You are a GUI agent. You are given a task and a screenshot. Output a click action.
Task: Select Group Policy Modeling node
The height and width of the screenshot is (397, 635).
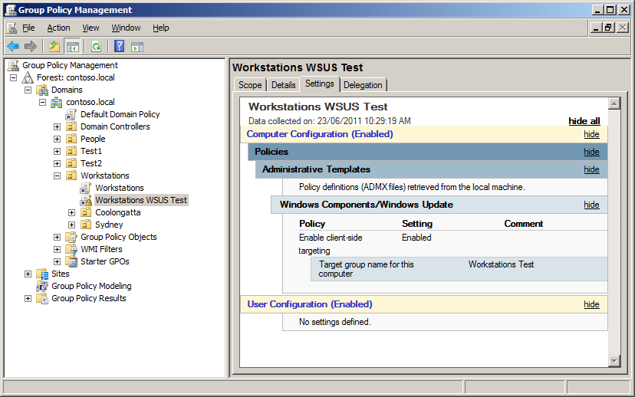coord(90,286)
